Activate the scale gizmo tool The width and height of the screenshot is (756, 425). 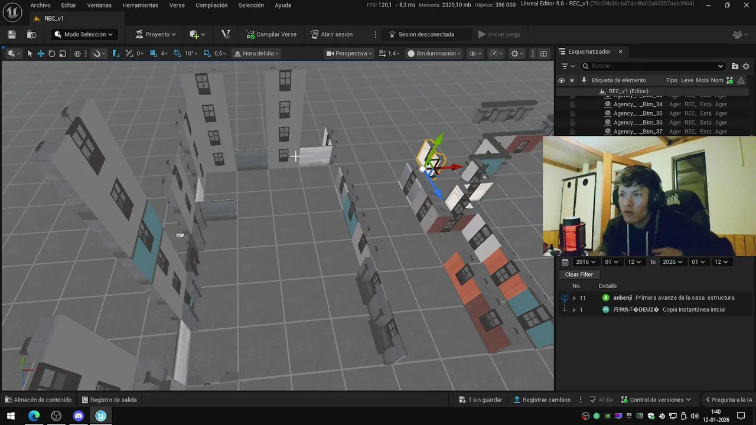63,54
